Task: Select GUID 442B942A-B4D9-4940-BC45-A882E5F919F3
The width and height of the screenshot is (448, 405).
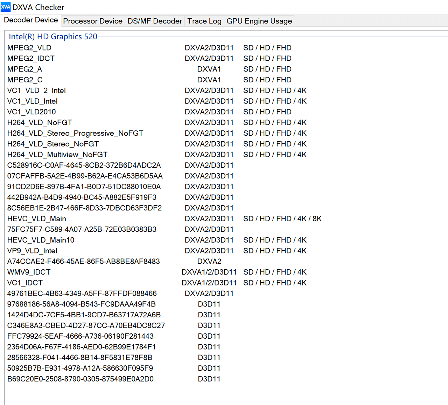Action: [82, 197]
